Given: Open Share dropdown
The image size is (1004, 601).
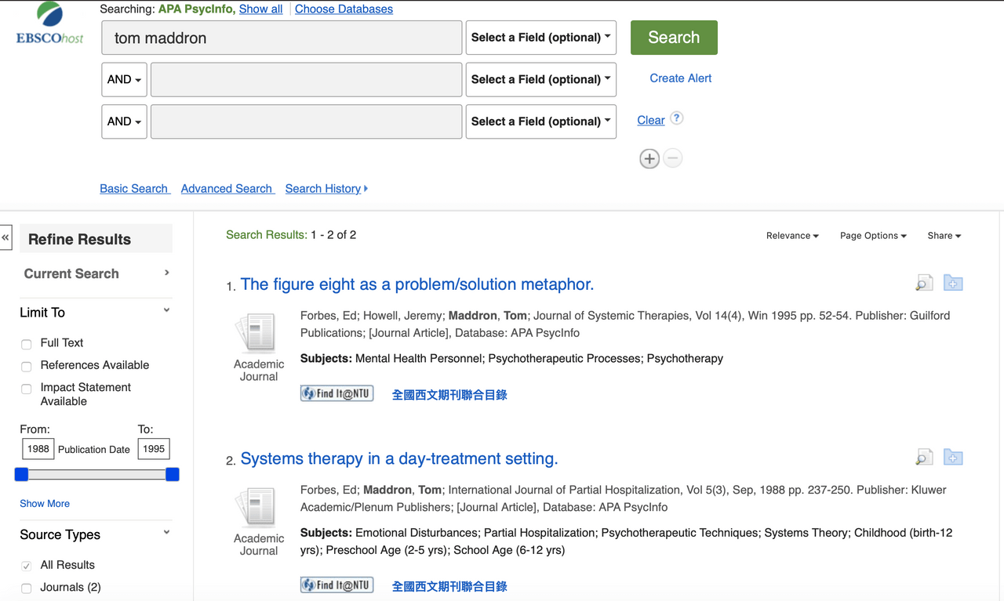Looking at the screenshot, I should click(x=944, y=236).
